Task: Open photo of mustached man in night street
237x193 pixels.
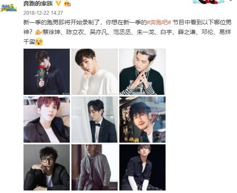Action: [x=142, y=120]
